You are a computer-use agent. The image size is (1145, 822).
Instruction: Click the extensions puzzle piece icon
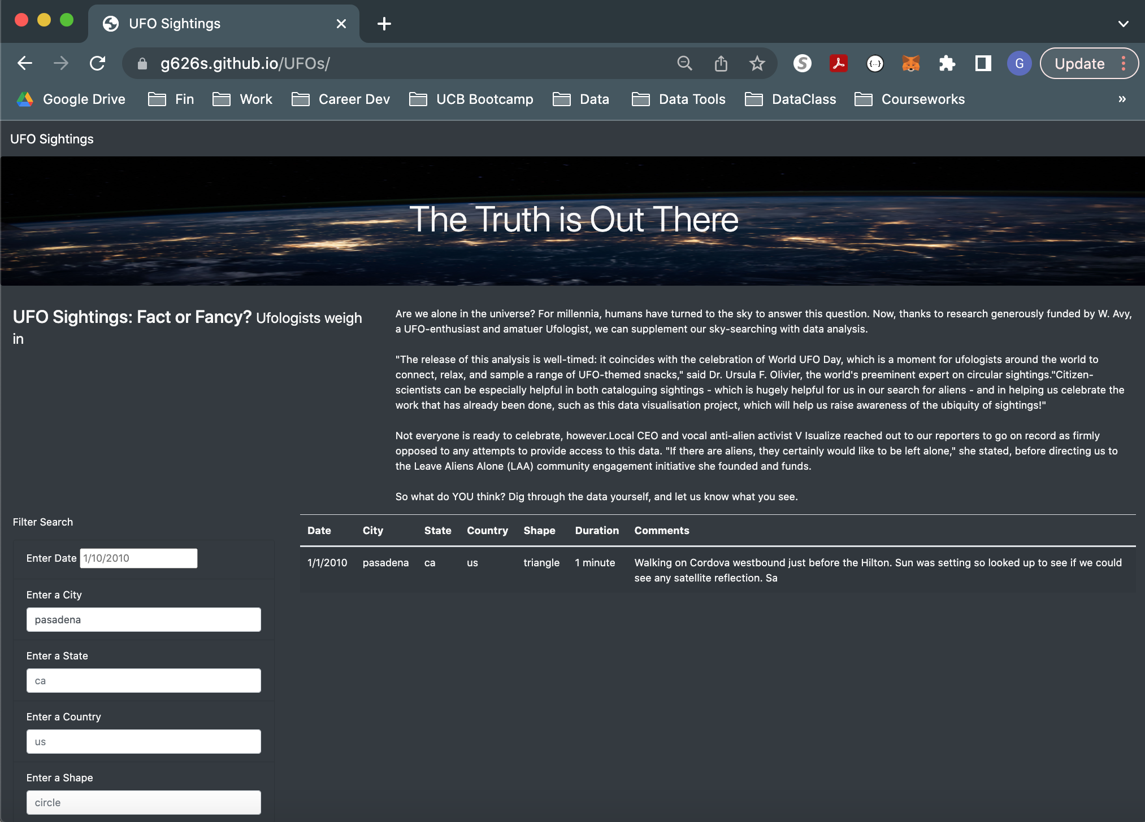pos(947,63)
